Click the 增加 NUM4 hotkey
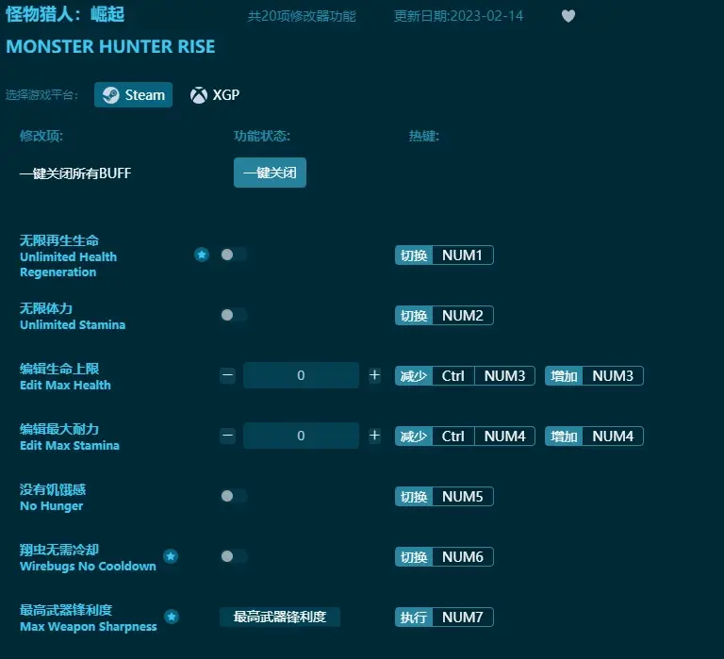The image size is (724, 659). pyautogui.click(x=594, y=436)
